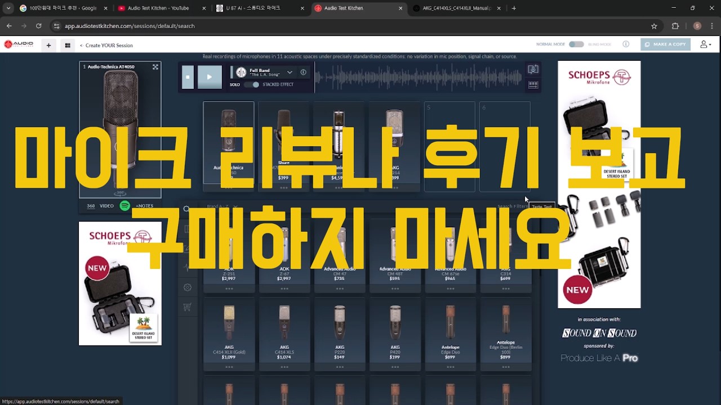The height and width of the screenshot is (405, 721).
Task: Click the Taste Test button
Action: click(x=542, y=207)
